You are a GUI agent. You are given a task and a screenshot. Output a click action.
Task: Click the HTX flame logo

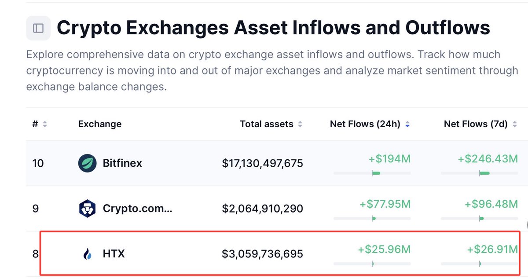87,253
